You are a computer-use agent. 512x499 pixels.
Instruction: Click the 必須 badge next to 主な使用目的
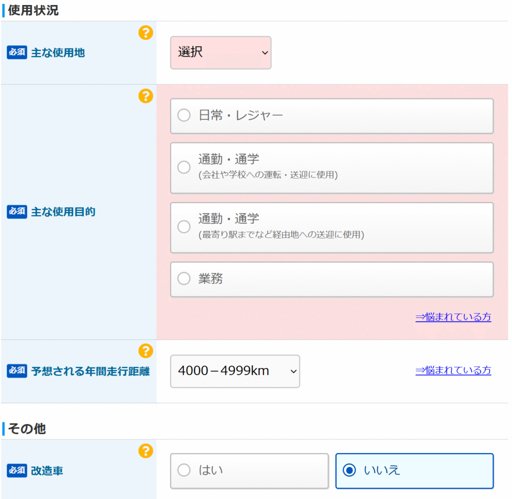pos(16,211)
